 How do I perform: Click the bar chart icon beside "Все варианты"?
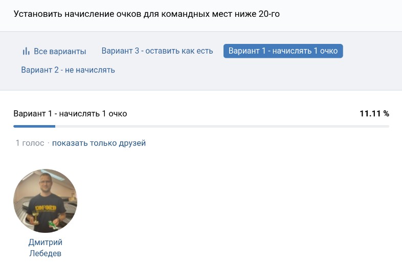26,52
